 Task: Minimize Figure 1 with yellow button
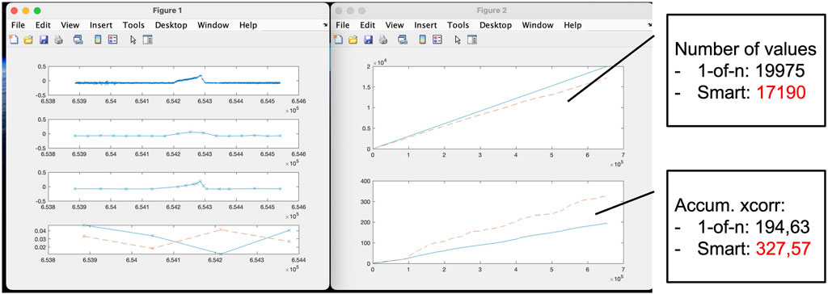pos(25,10)
